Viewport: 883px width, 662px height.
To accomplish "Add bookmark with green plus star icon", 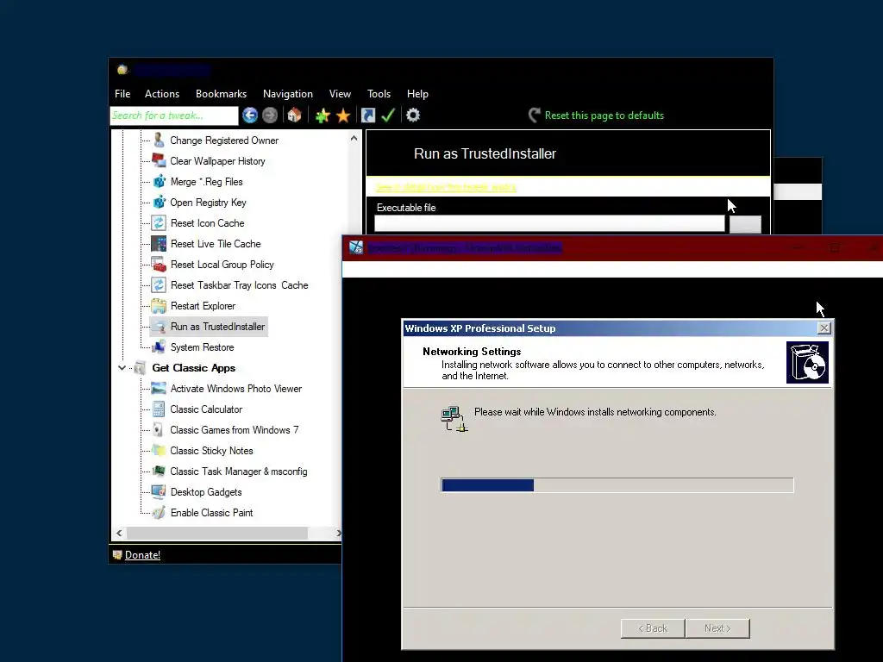I will (x=323, y=116).
